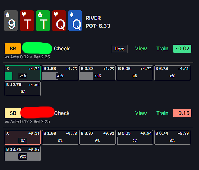199x170 pixels.
Task: Click the queen of diamonds card
Action: (75, 20)
